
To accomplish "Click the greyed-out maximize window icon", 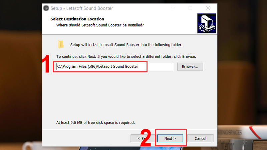I will click(x=190, y=8).
